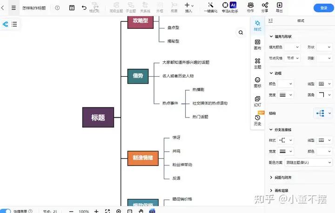Open the hamburger main menu
335x213 pixels.
point(13,8)
